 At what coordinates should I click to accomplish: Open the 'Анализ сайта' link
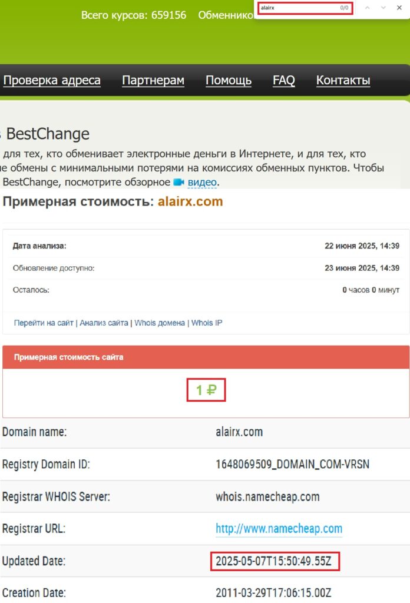click(104, 323)
